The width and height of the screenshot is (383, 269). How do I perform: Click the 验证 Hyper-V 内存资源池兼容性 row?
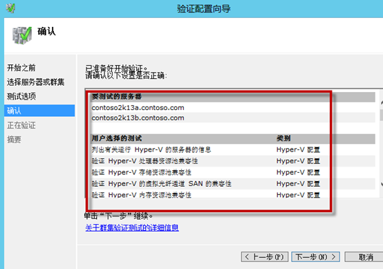[233, 194]
